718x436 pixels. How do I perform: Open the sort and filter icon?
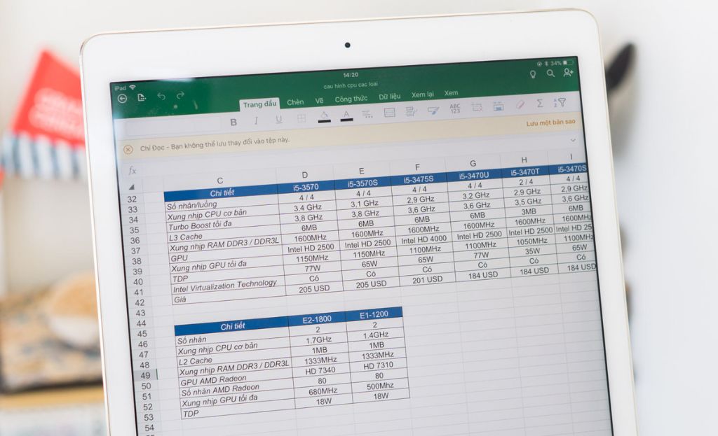coord(560,102)
